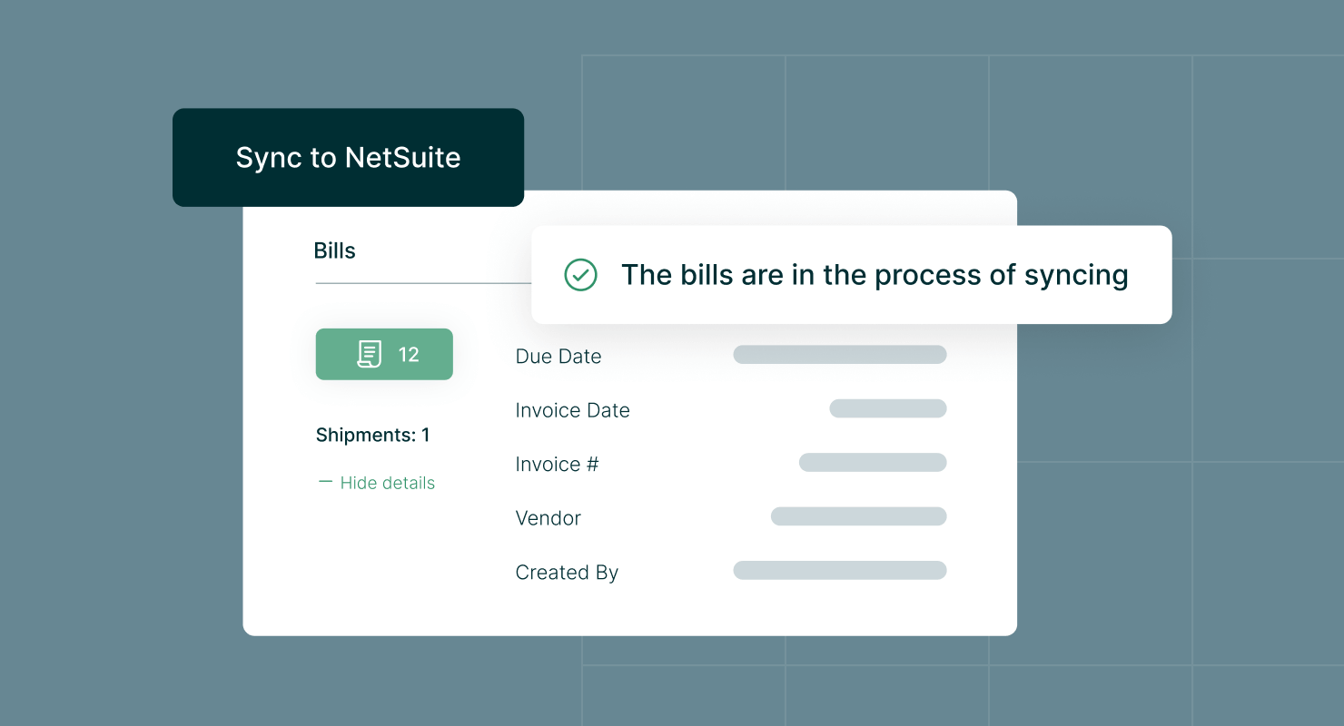Image resolution: width=1344 pixels, height=726 pixels.
Task: Select the Invoice Date field label
Action: [x=572, y=410]
